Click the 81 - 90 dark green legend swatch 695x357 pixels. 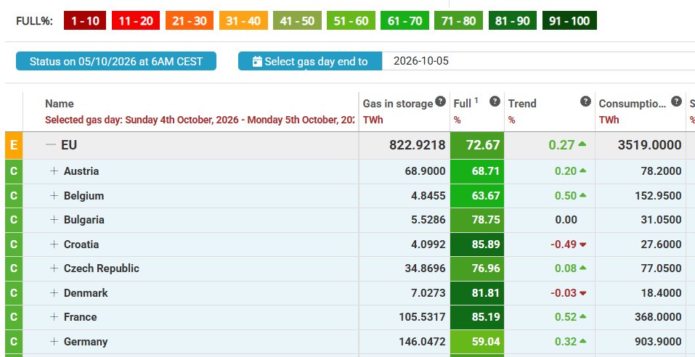[x=513, y=21]
